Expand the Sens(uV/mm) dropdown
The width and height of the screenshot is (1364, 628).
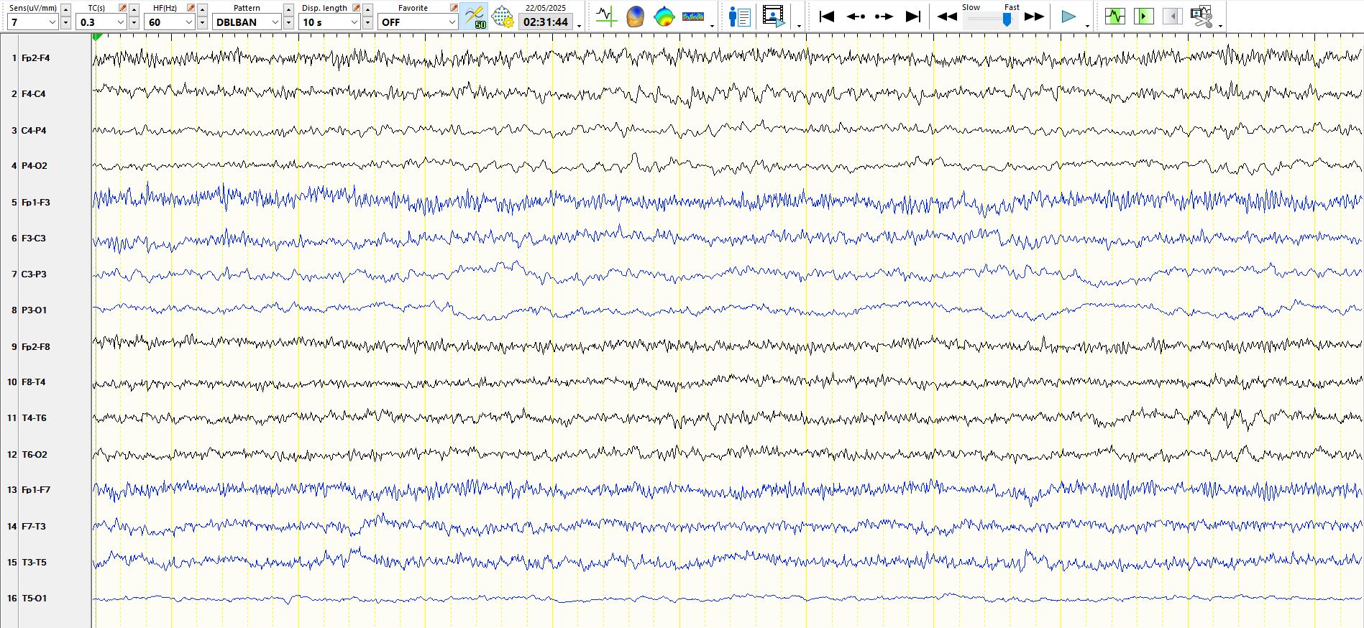52,22
